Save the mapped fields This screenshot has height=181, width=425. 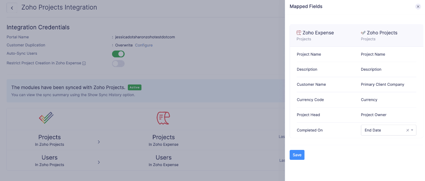[x=297, y=155]
